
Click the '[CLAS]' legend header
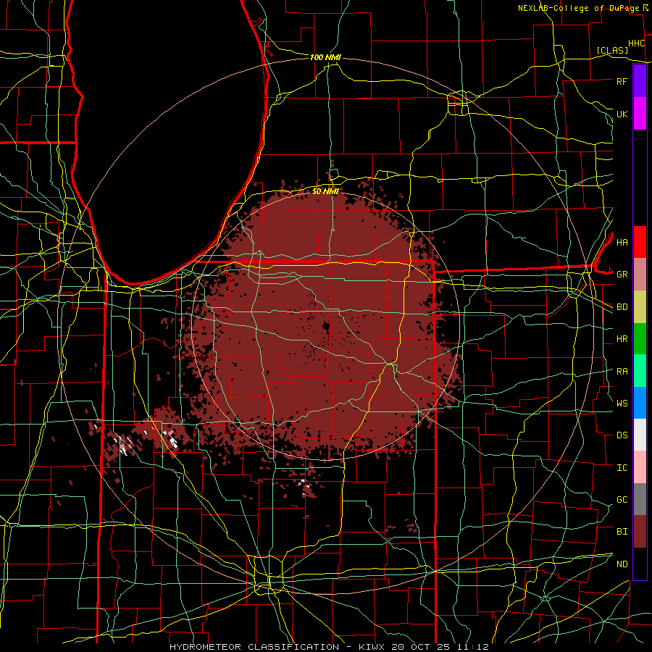pos(612,50)
